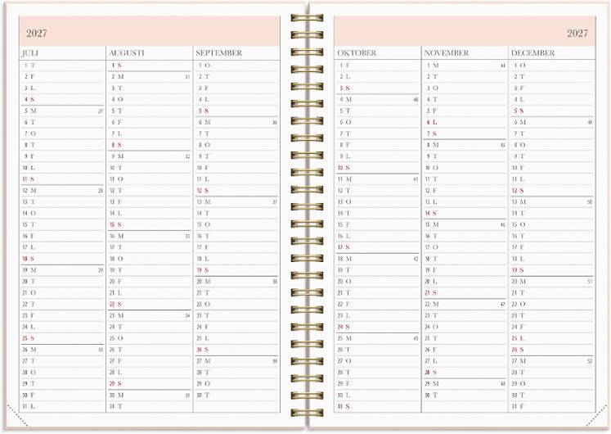
Task: Click the DECEMBER month header
Action: coord(532,53)
